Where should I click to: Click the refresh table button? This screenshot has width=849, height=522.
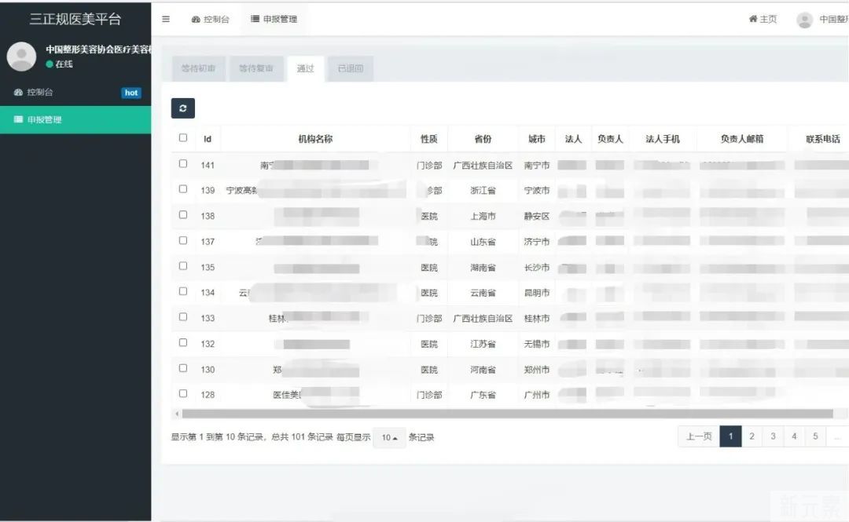(x=182, y=108)
